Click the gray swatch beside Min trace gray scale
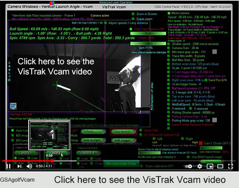Screen dimensions: 239x188 215,52
